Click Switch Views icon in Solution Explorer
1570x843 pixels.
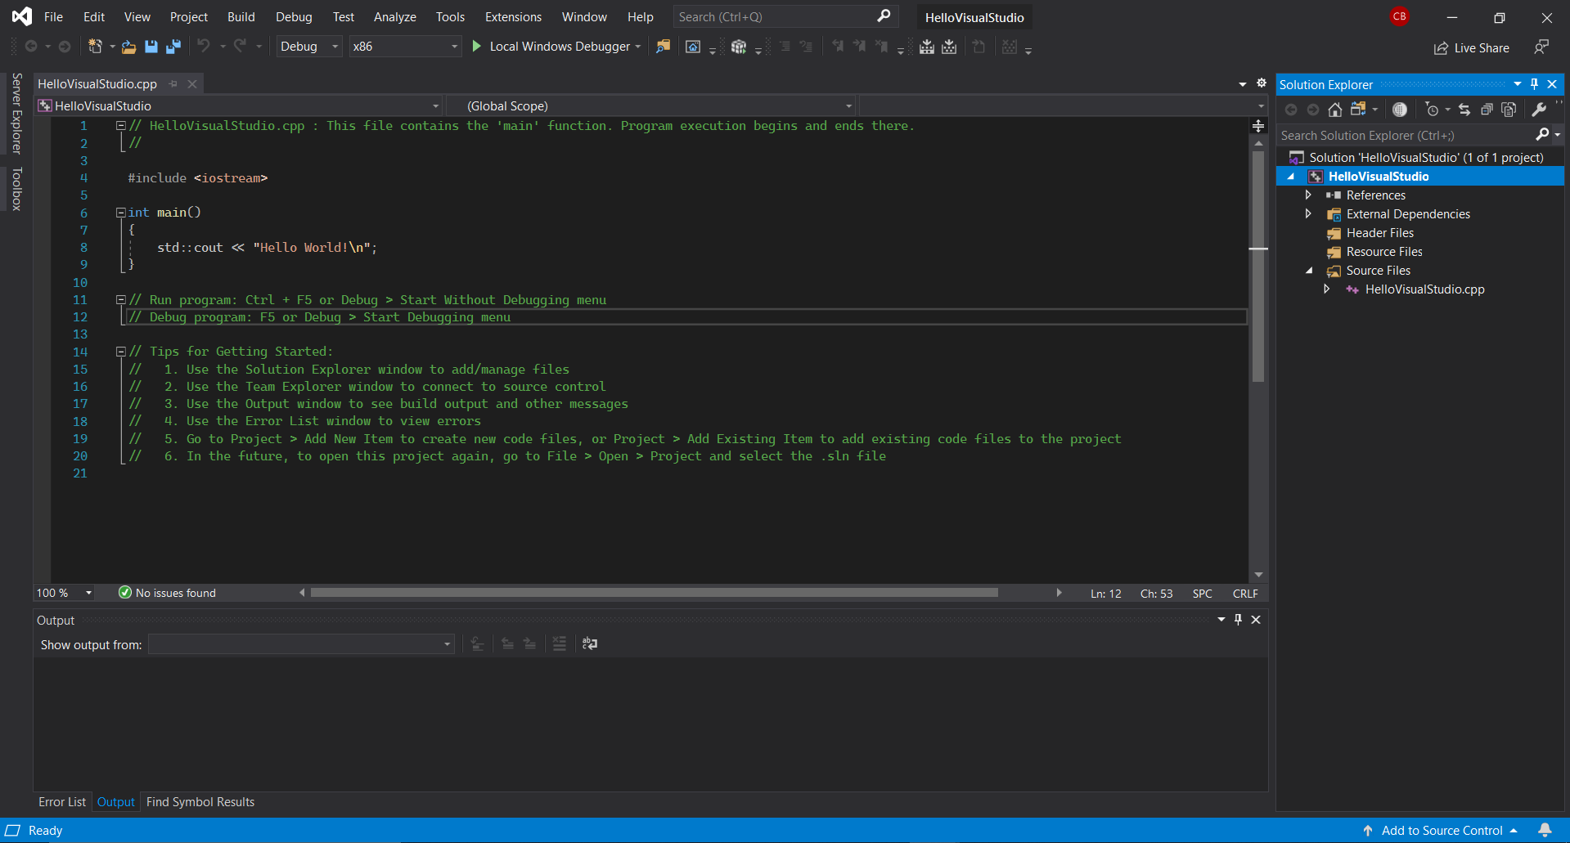click(x=1359, y=110)
